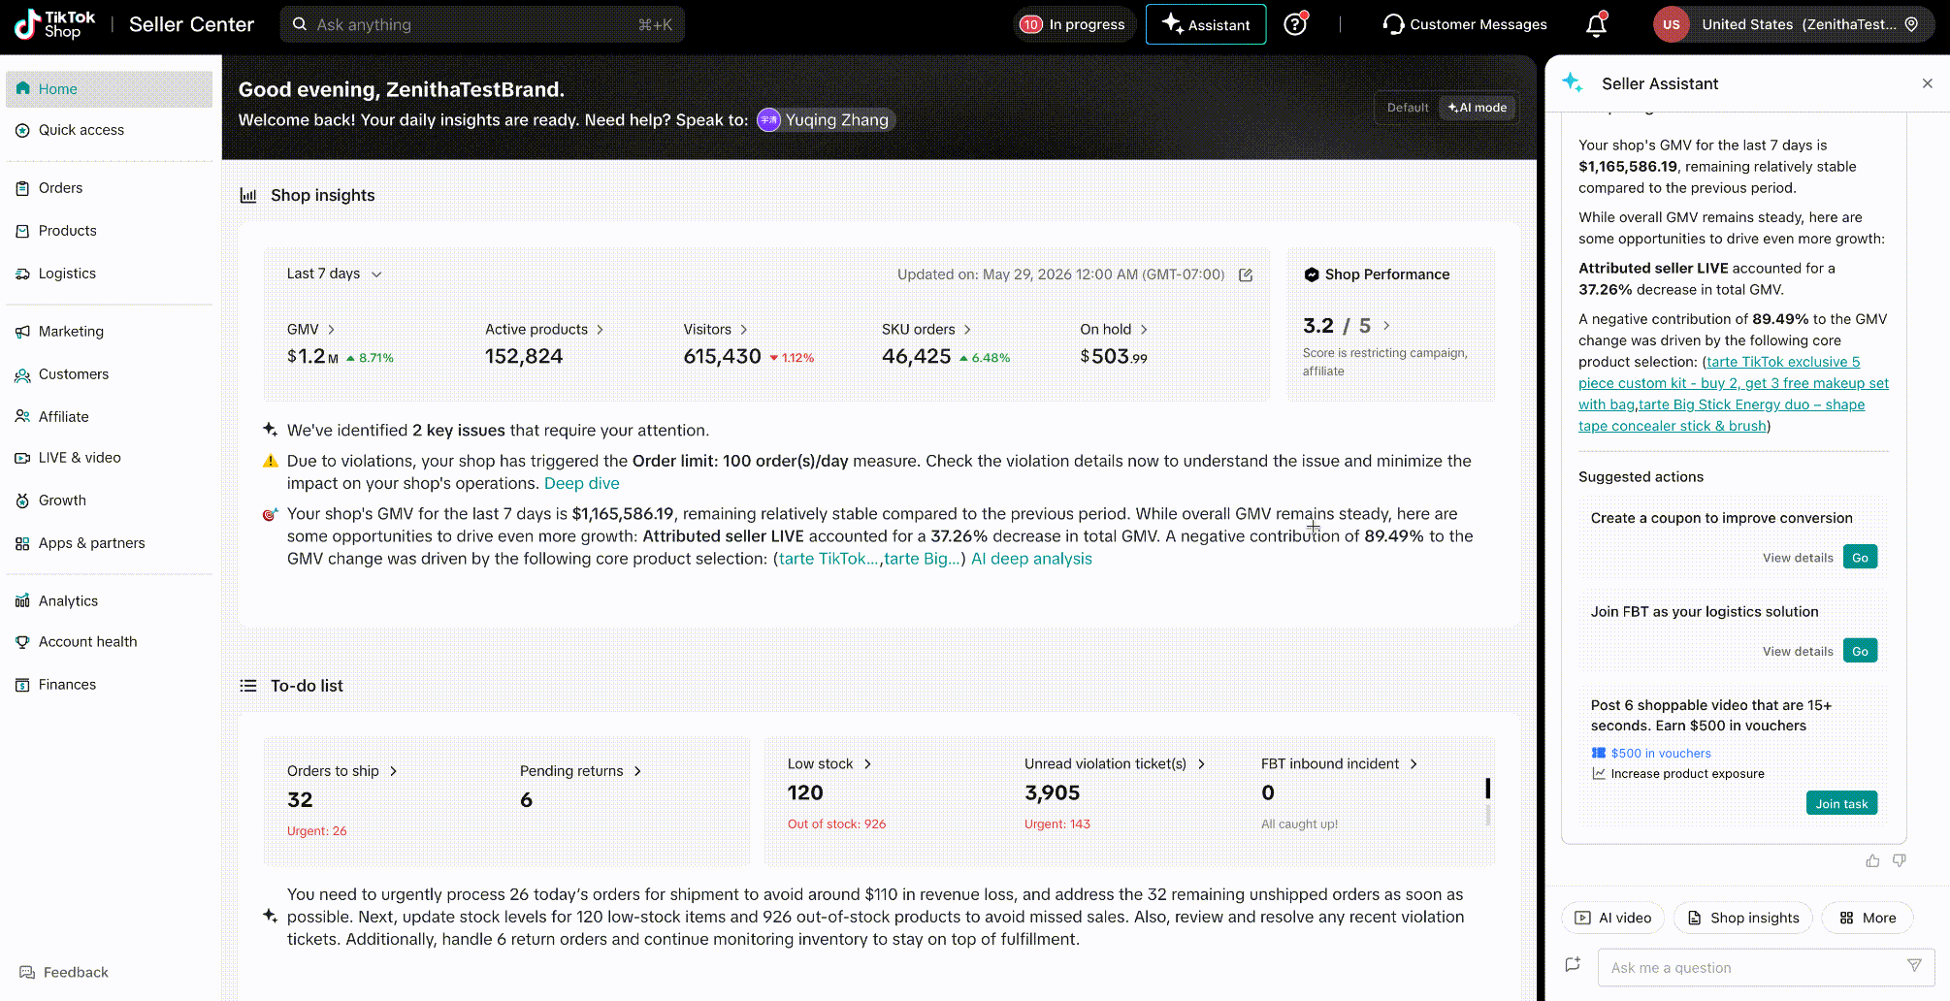
Task: Click the Deep dive link
Action: (x=582, y=483)
